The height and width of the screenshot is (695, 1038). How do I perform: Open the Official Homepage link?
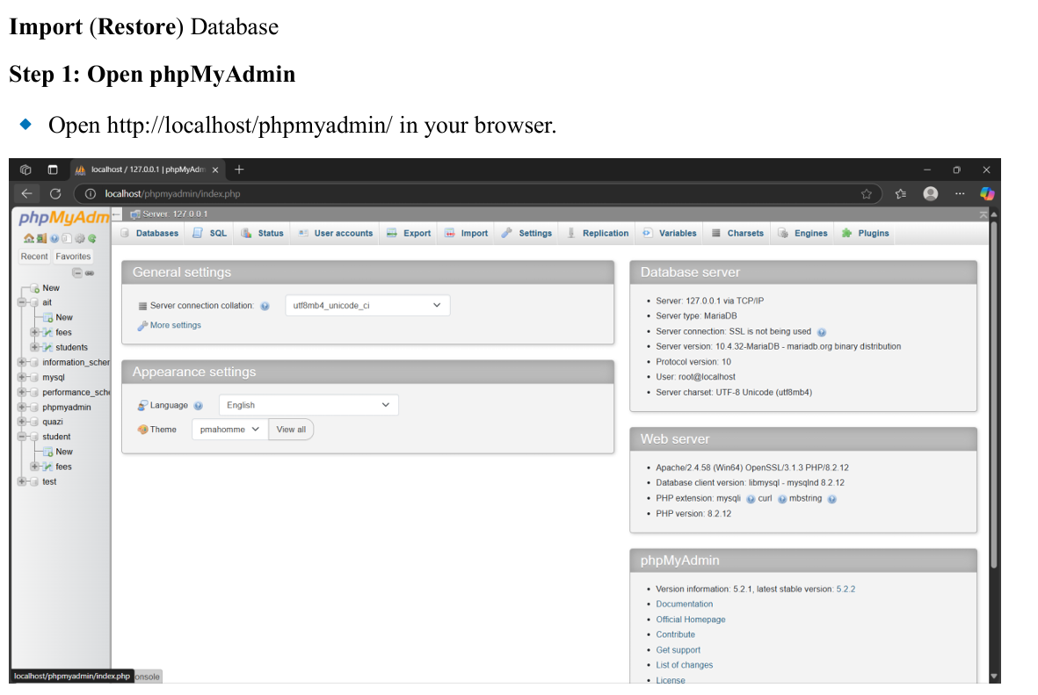(x=691, y=619)
